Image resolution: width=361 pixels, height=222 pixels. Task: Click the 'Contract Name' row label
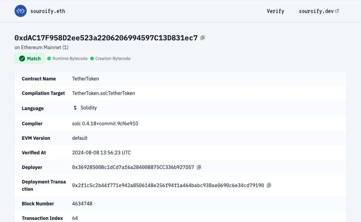point(39,79)
